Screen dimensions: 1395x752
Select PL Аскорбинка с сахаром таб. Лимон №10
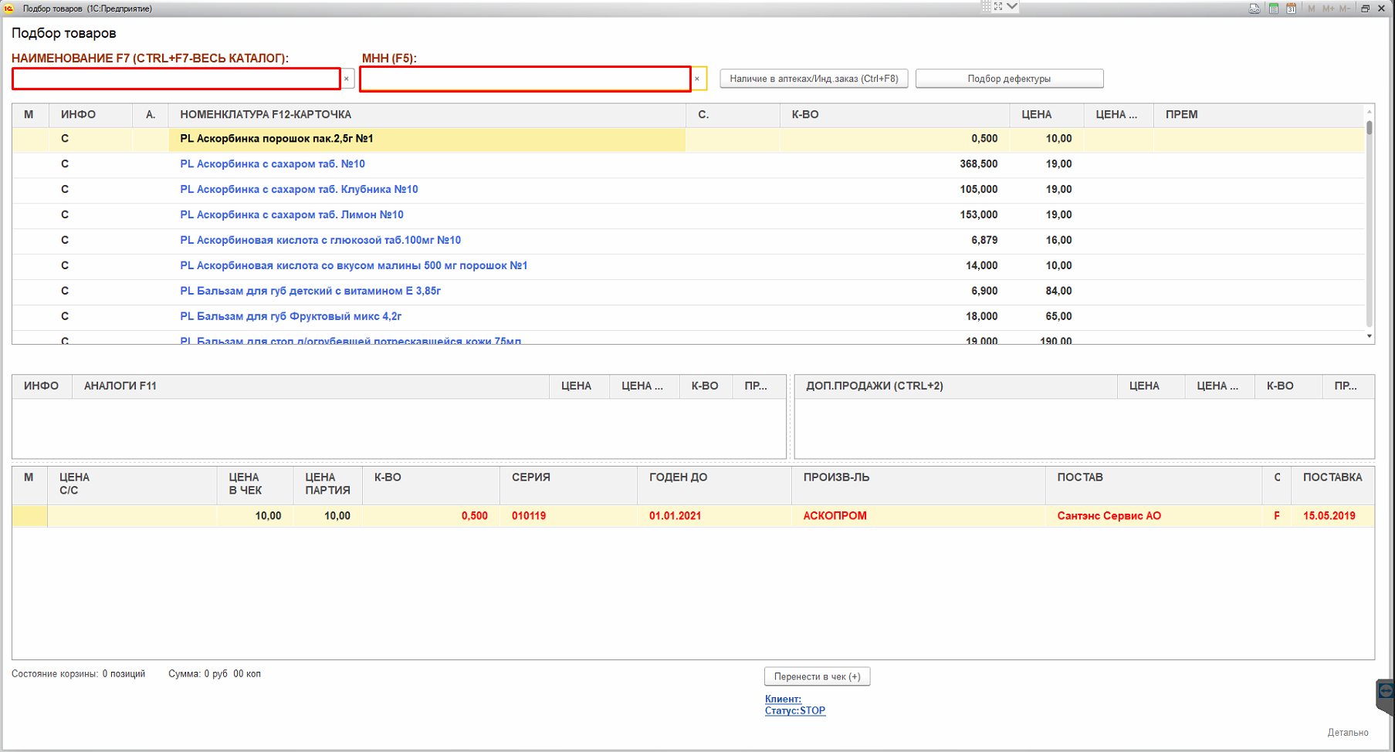click(292, 214)
